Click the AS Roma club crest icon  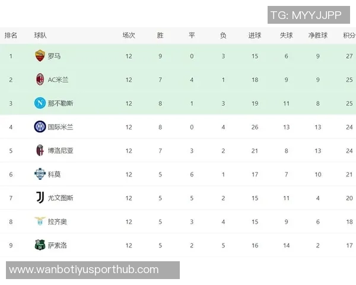tap(40, 56)
